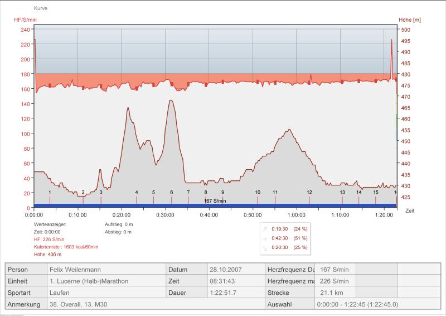The height and width of the screenshot is (316, 446).
Task: Select lap marker 12 on the timeline
Action: pos(309,193)
